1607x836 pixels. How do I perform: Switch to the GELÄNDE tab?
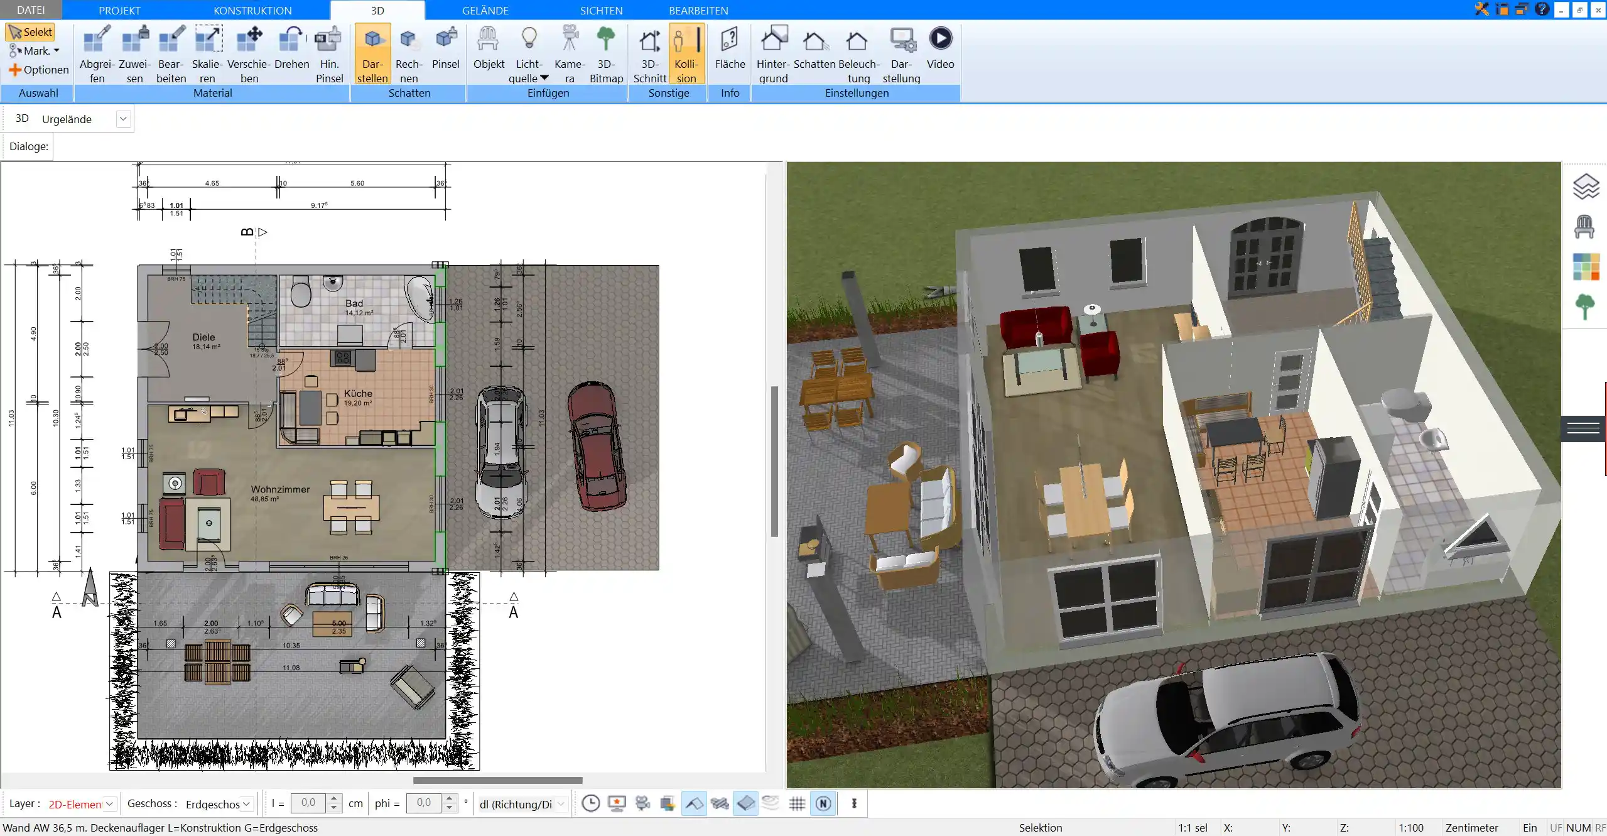point(485,10)
